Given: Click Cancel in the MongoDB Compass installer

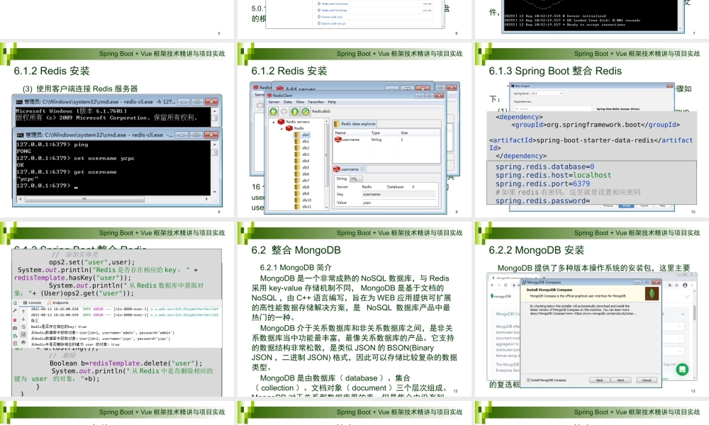Looking at the screenshot, I should coord(647,380).
